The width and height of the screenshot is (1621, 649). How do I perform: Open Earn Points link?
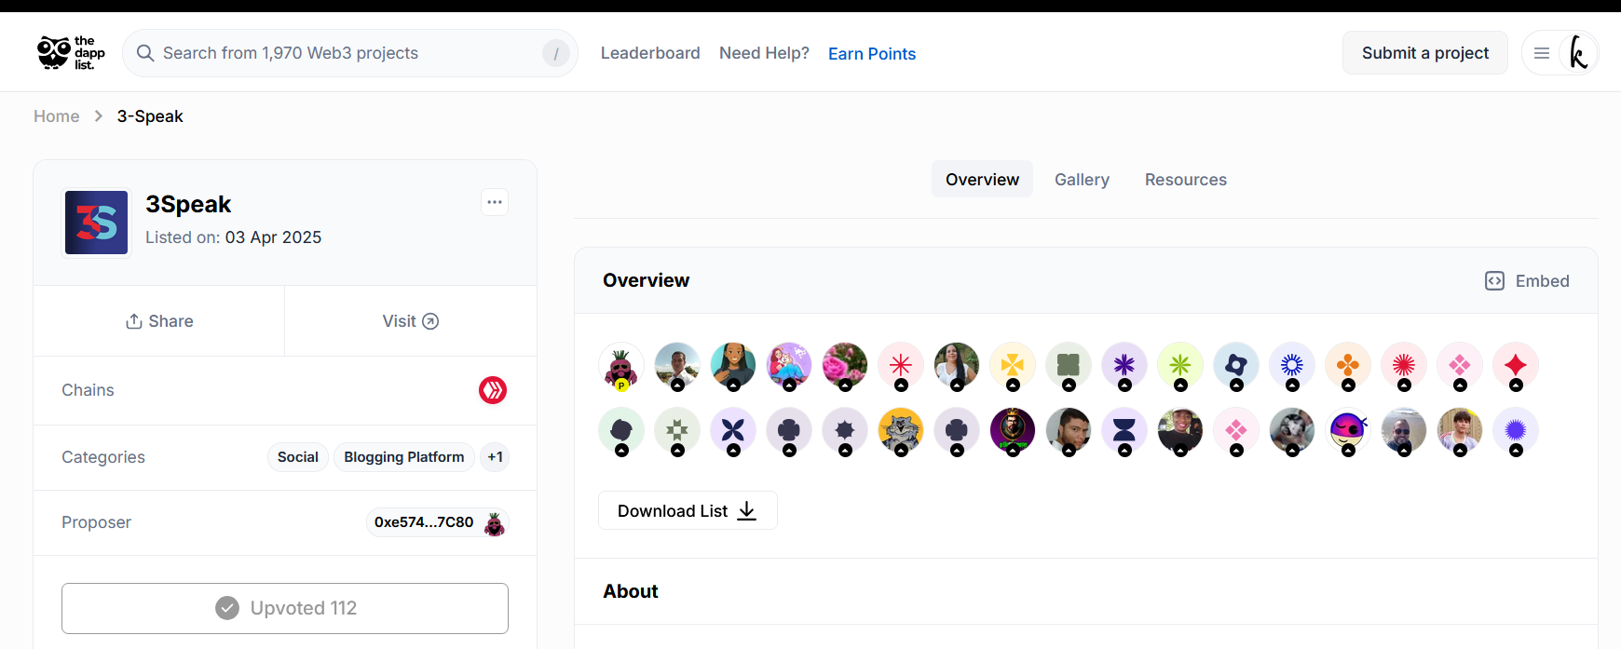coord(872,54)
